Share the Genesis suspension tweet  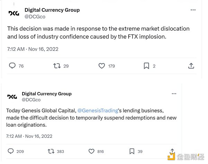pos(172,151)
